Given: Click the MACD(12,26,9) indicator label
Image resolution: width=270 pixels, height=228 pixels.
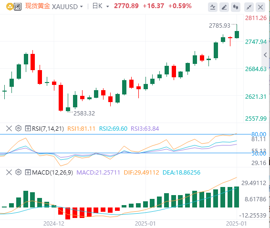Looking at the screenshot, I should tap(52, 172).
